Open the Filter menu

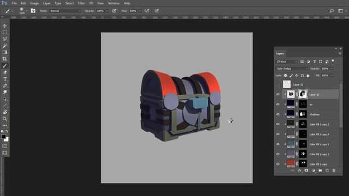point(81,3)
